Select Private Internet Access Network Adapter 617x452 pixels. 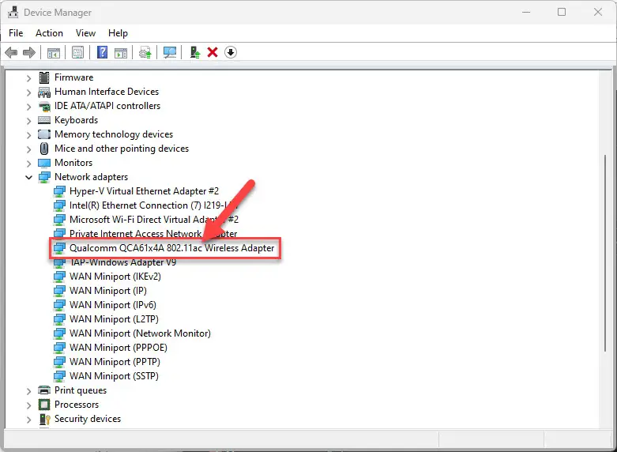tap(153, 234)
